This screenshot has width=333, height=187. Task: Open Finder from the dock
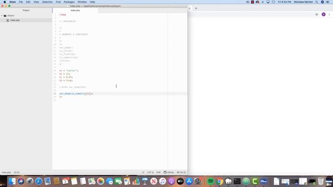coord(12,181)
